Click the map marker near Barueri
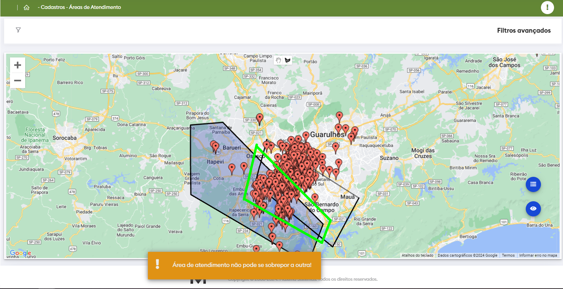The width and height of the screenshot is (563, 289). click(215, 147)
